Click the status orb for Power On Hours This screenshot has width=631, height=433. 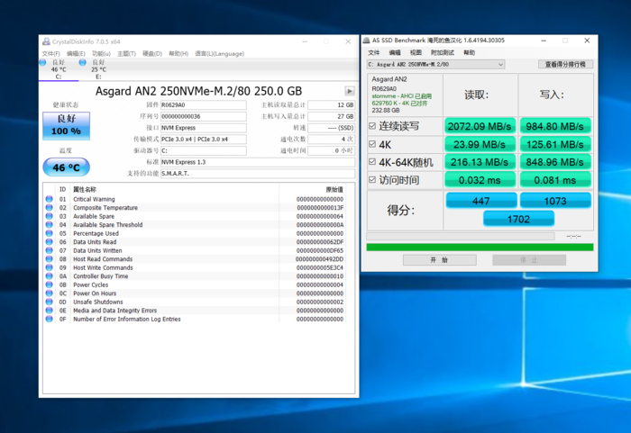pos(49,293)
